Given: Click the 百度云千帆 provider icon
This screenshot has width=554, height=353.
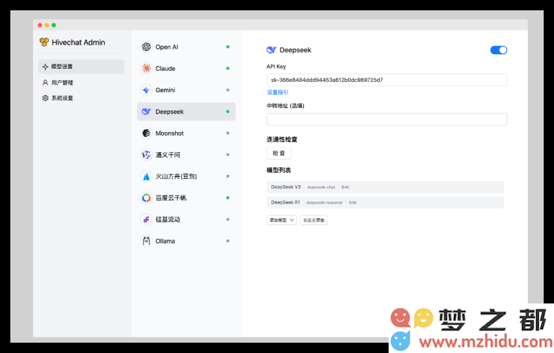Looking at the screenshot, I should 146,197.
